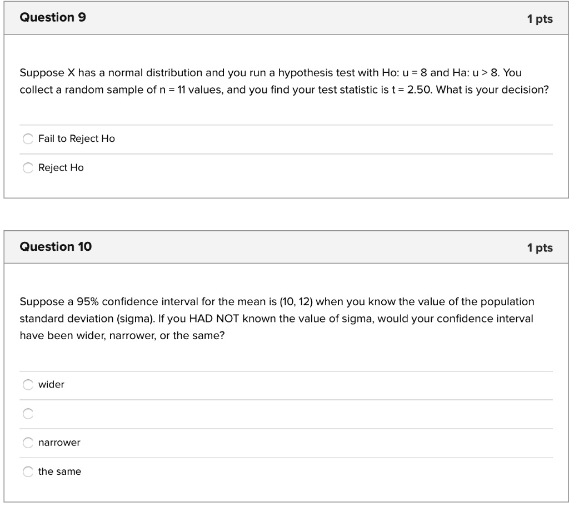This screenshot has width=569, height=506.
Task: Choose the 'wider' radio button
Action: click(x=28, y=385)
